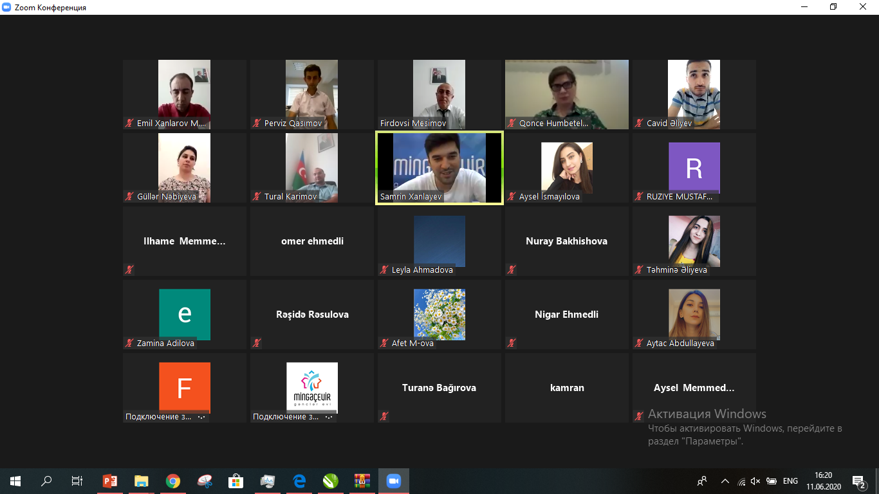Open Microsoft Edge from the taskbar
The image size is (879, 494).
[299, 481]
